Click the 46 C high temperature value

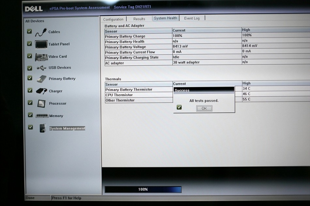pos(246,94)
